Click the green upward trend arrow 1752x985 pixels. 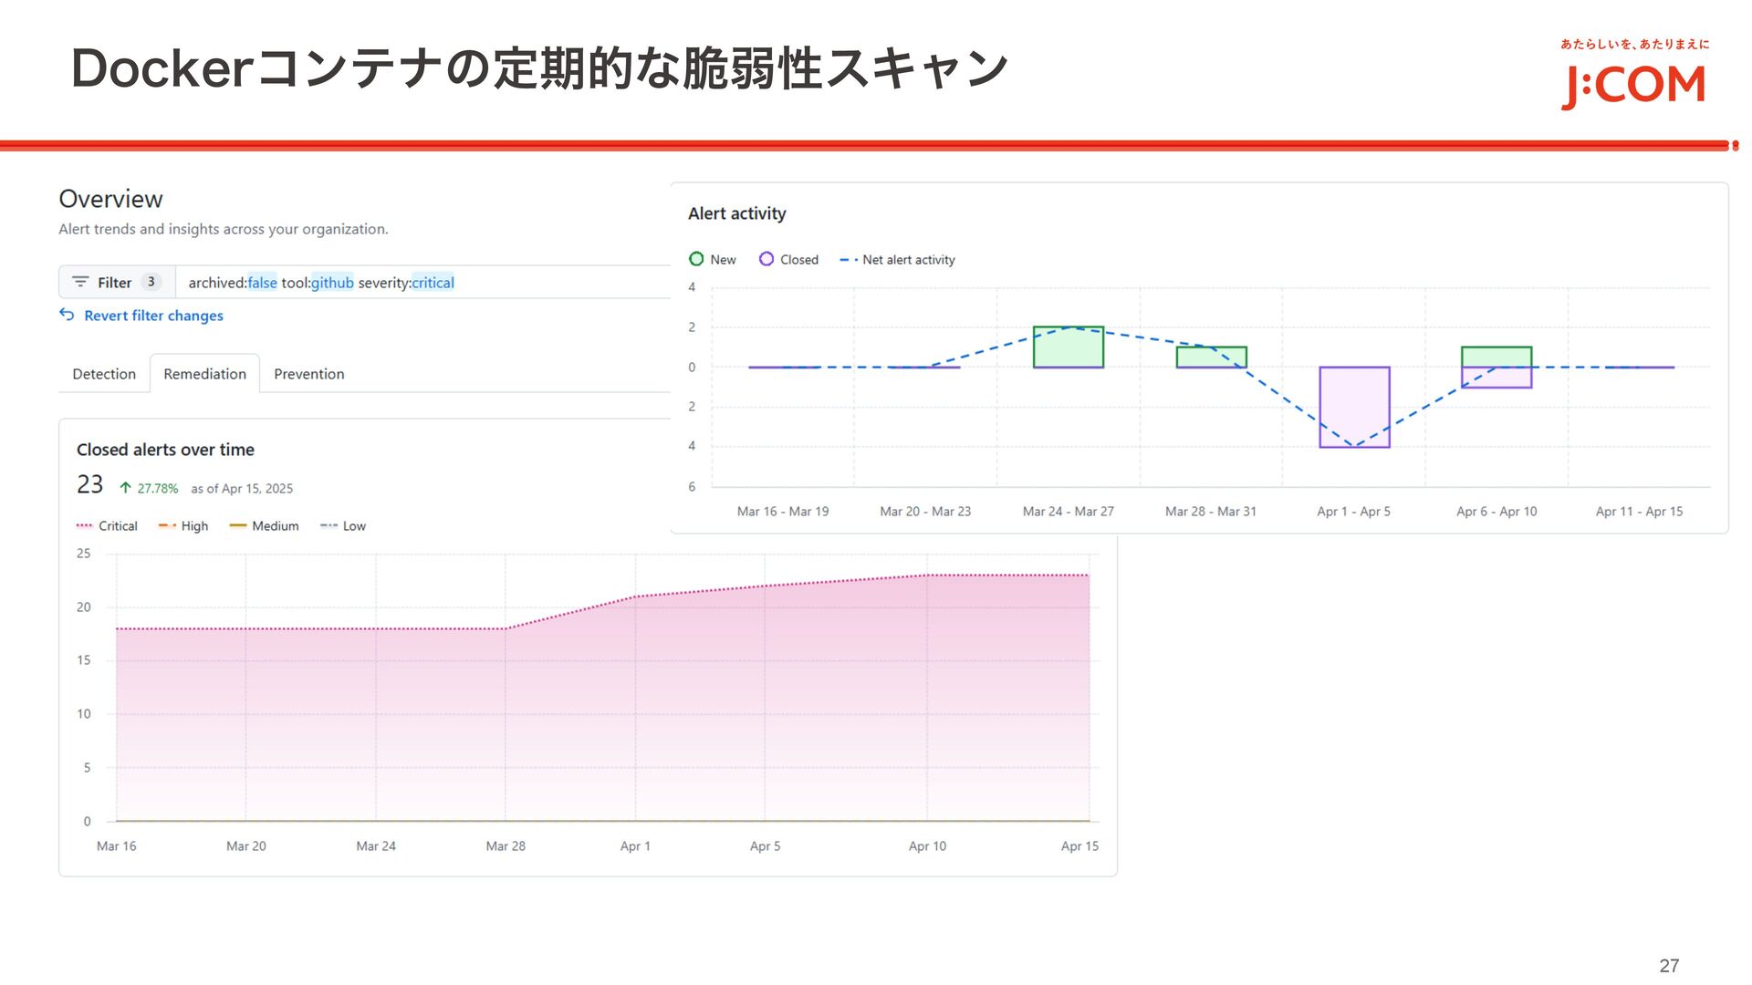126,488
